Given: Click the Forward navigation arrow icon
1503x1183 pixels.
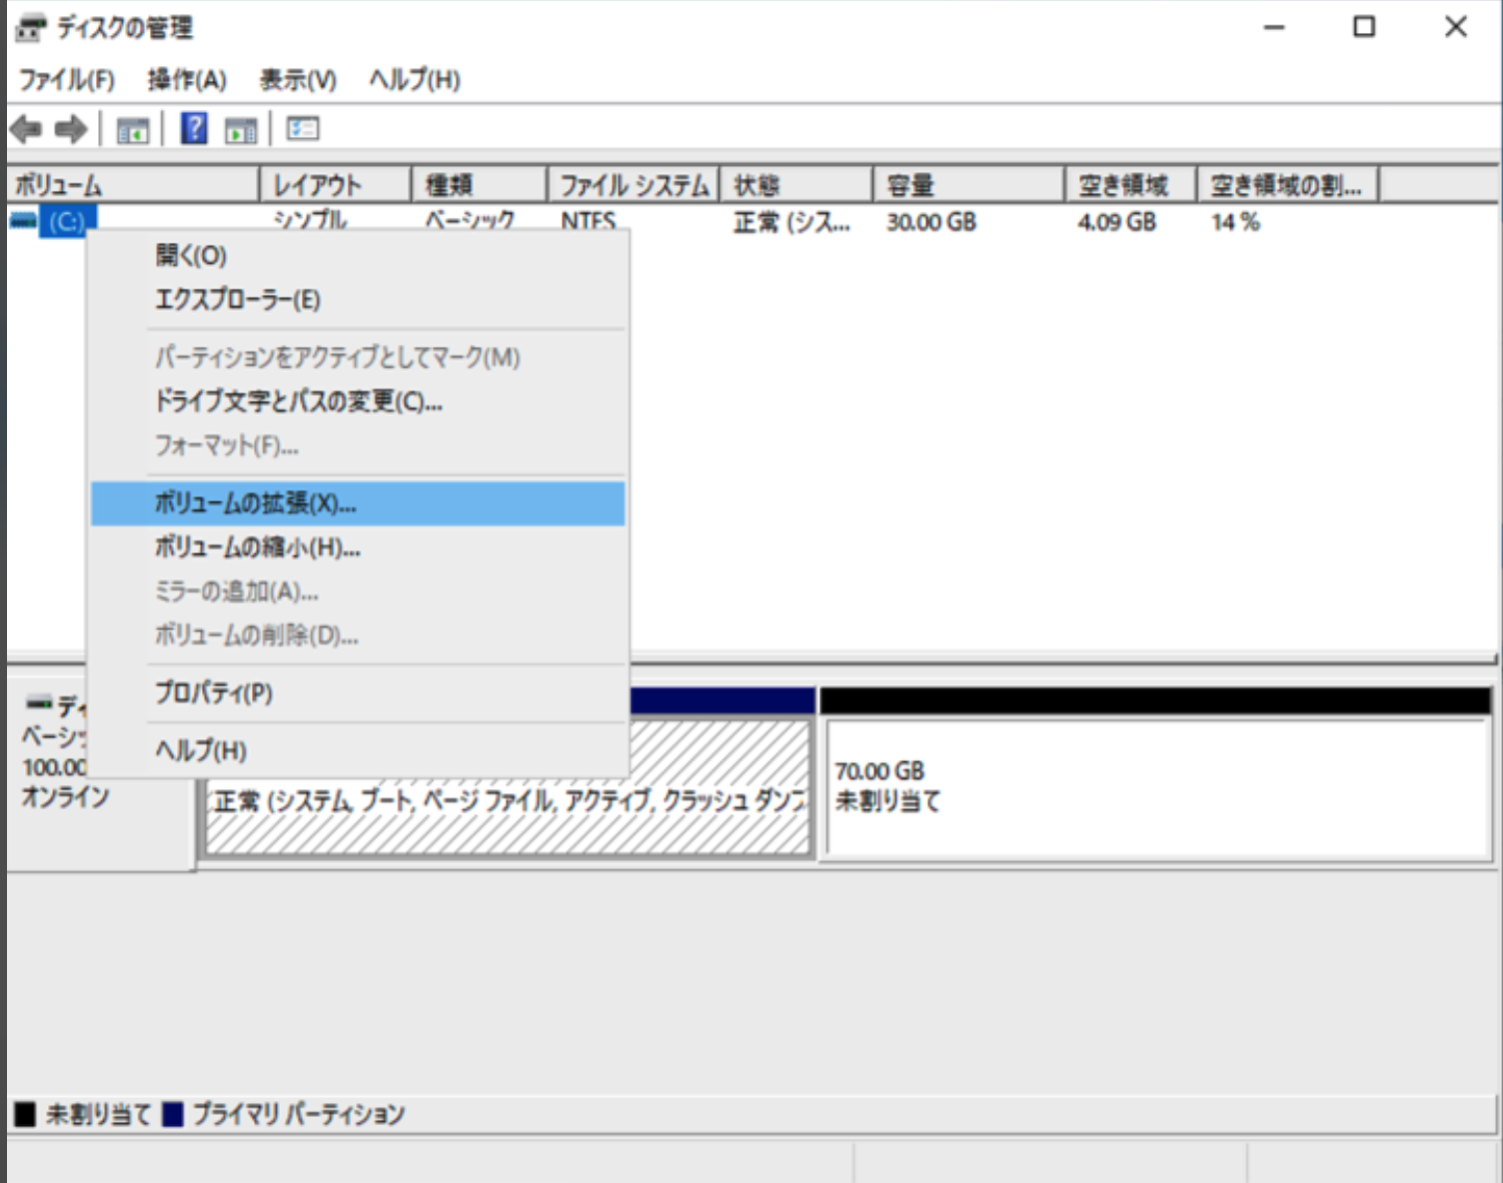Looking at the screenshot, I should pyautogui.click(x=70, y=127).
